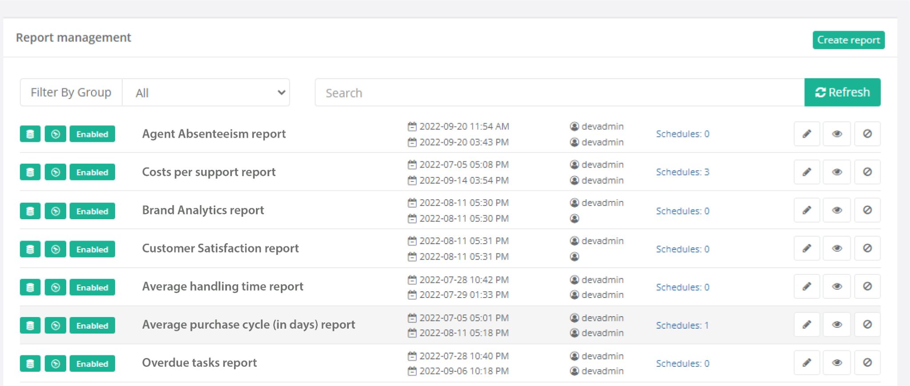The image size is (910, 386).
Task: Open Schedules: 0 link for Brand Analytics report
Action: 682,211
